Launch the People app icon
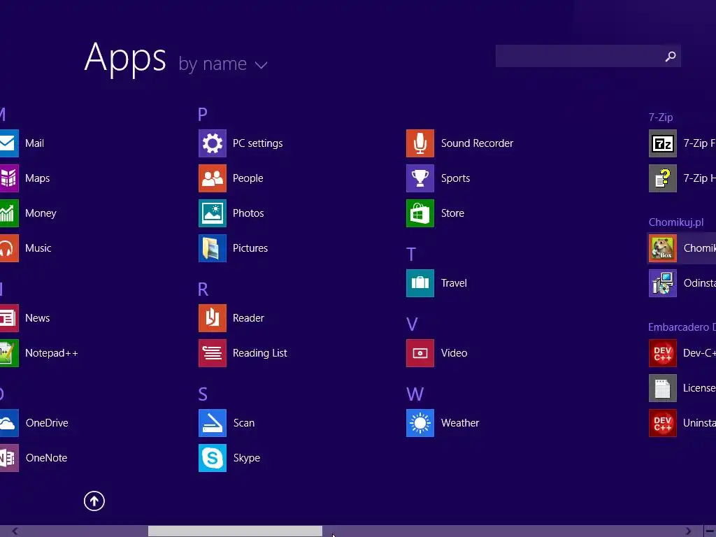716x537 pixels. 213,178
